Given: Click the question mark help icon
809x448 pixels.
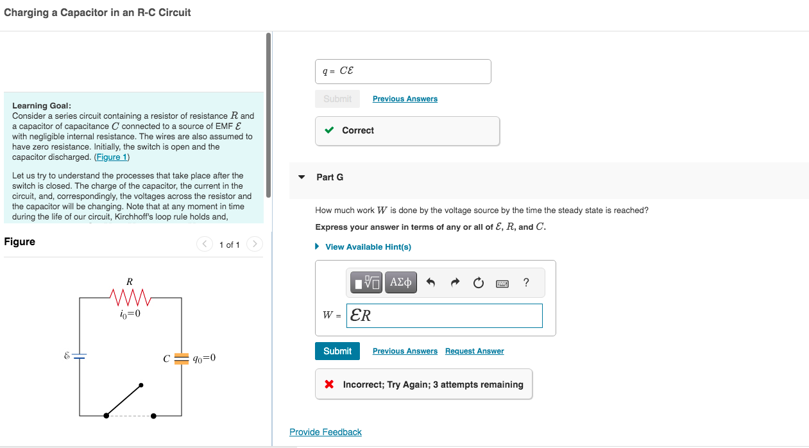Looking at the screenshot, I should click(525, 282).
